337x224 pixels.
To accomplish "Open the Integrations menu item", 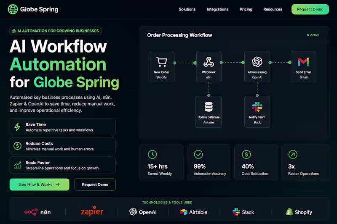I will (217, 9).
